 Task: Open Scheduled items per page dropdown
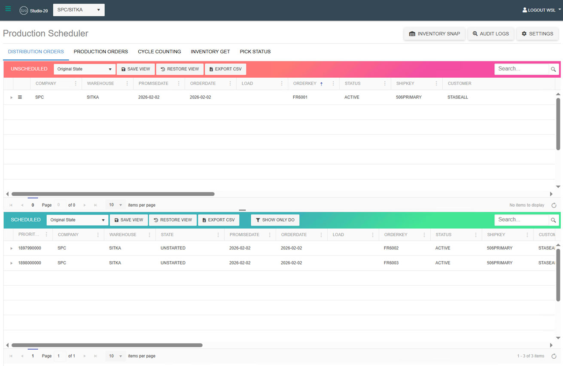tap(115, 356)
